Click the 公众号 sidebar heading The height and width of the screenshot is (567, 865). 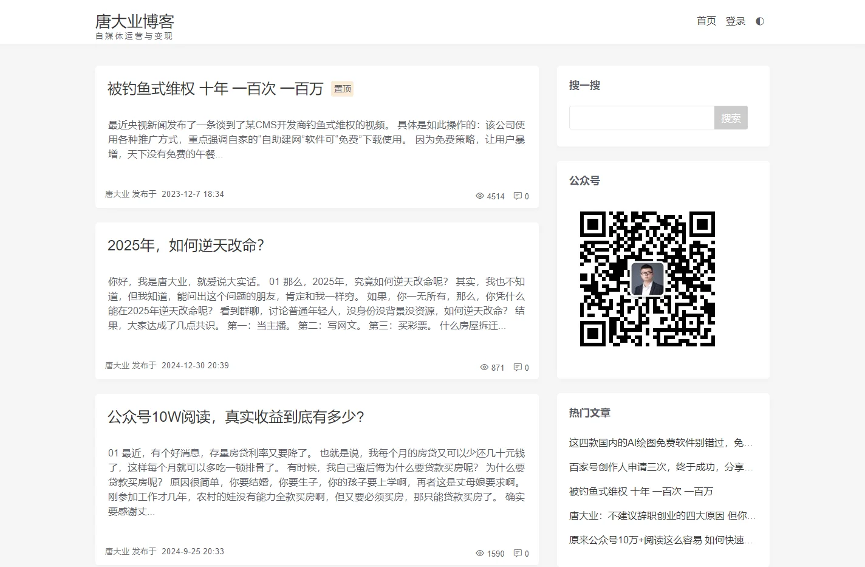[584, 181]
